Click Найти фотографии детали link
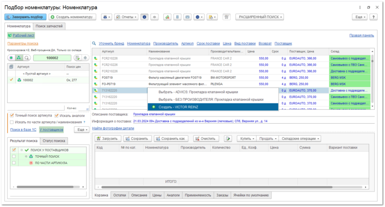Screen dimensions: 385x207 click(x=113, y=128)
